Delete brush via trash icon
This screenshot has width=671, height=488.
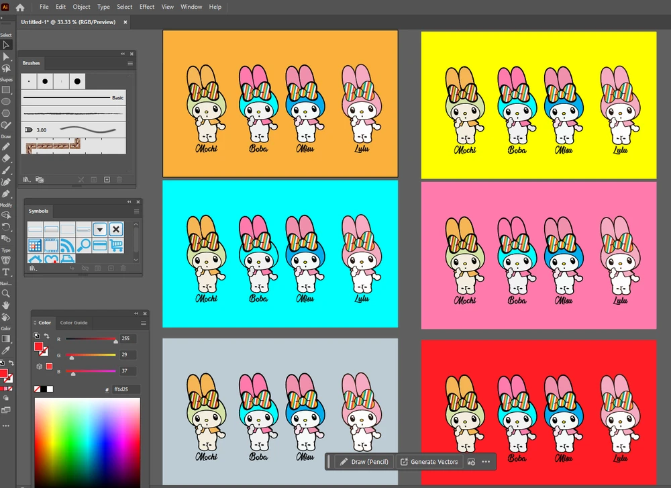[119, 180]
